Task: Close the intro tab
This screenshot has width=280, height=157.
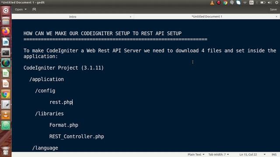Action: [130, 17]
